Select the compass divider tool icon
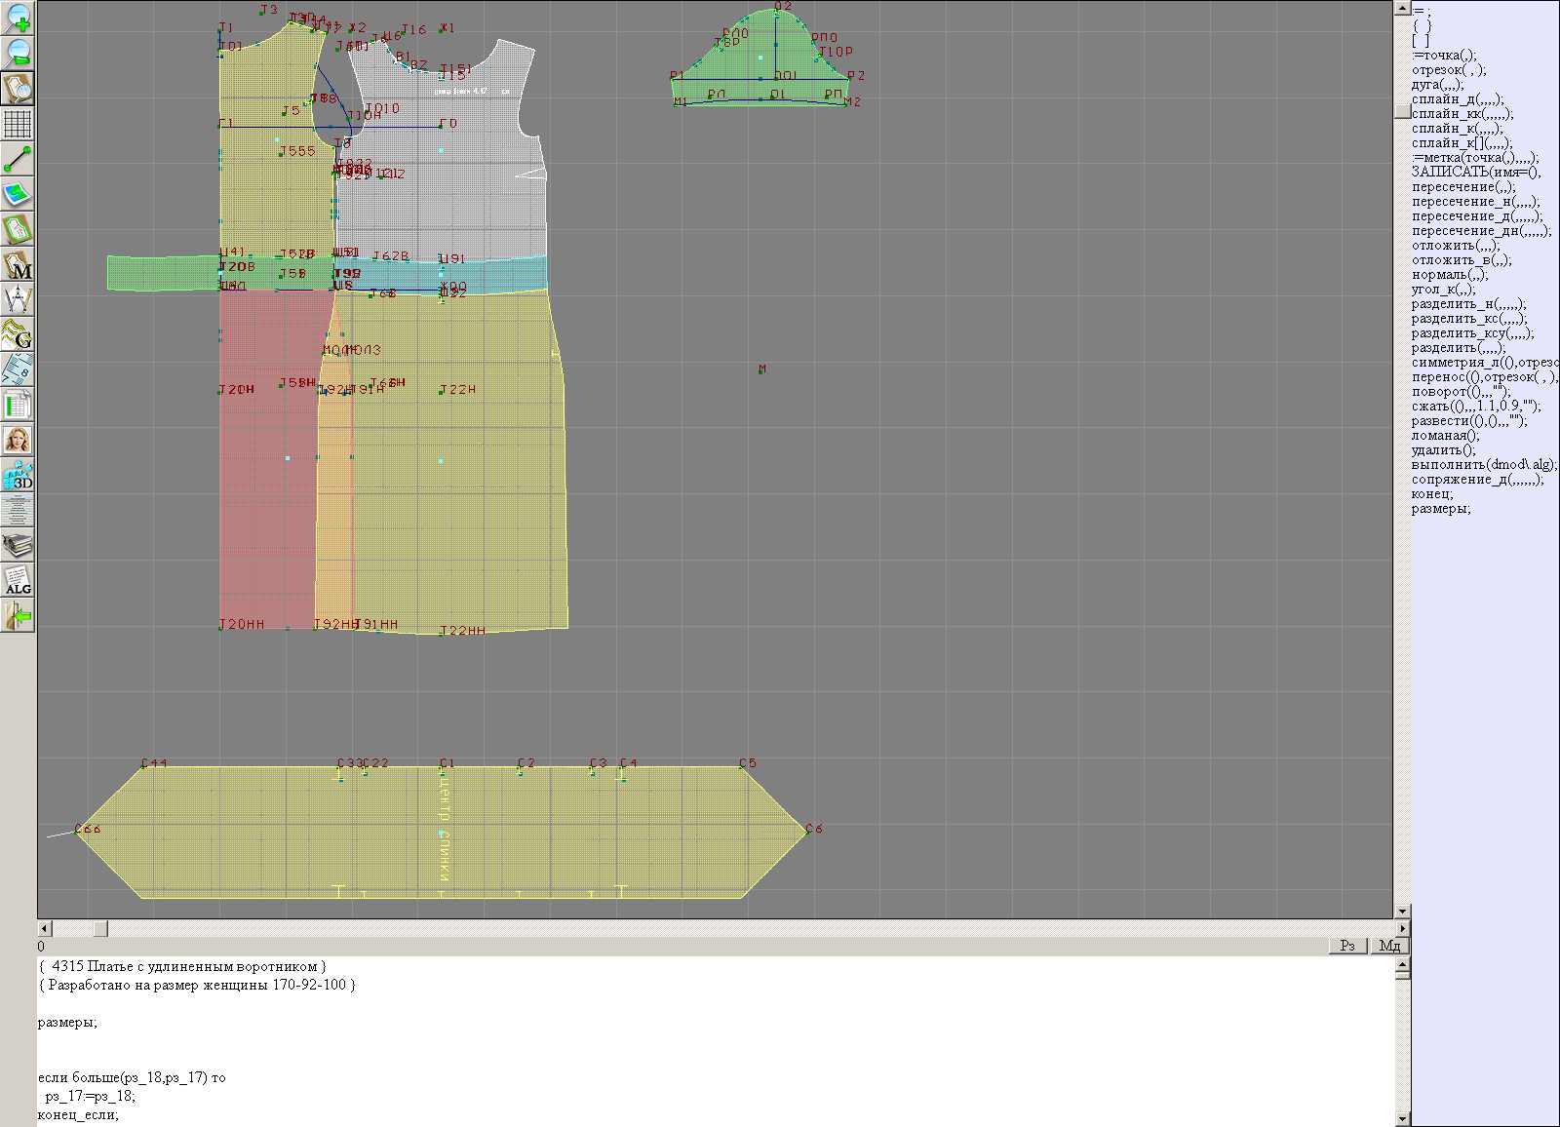The height and width of the screenshot is (1127, 1560). tap(18, 299)
